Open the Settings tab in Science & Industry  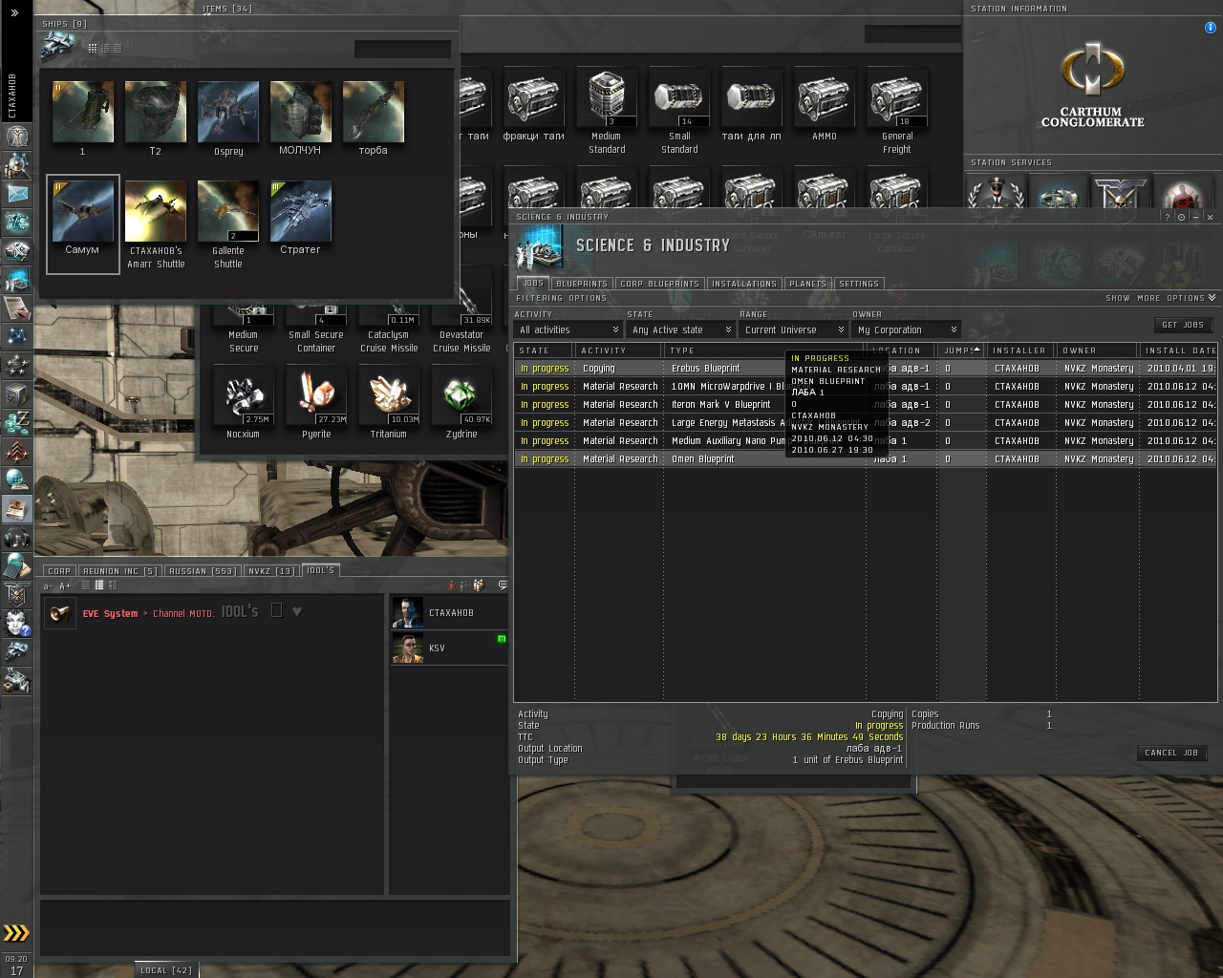(859, 284)
